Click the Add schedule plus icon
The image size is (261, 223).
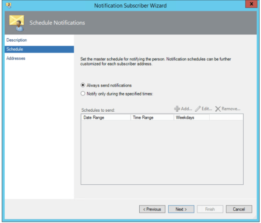pos(177,109)
